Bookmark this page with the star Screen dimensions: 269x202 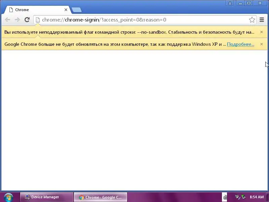[x=252, y=20]
